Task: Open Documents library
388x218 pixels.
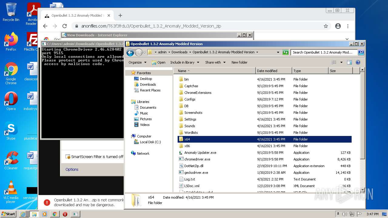Action: point(148,107)
